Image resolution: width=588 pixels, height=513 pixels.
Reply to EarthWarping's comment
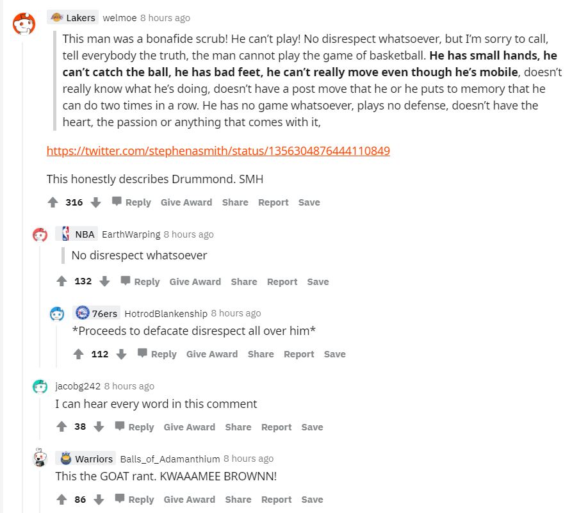click(140, 282)
